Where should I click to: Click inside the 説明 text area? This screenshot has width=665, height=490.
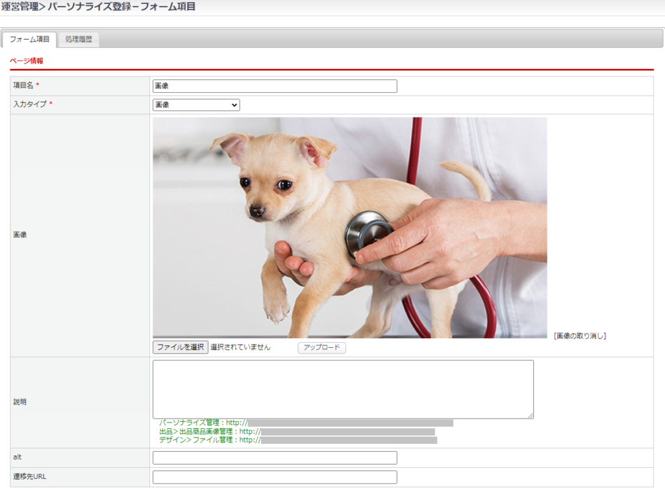click(x=343, y=389)
